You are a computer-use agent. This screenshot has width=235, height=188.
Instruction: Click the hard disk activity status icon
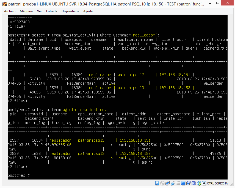click(x=157, y=183)
